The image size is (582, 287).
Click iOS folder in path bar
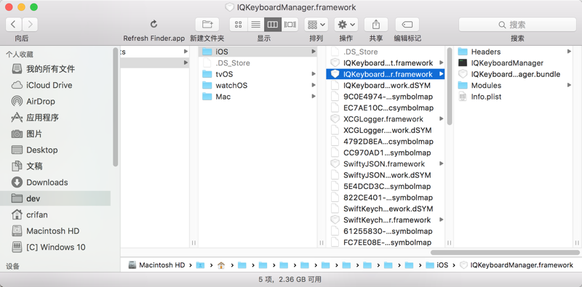437,265
